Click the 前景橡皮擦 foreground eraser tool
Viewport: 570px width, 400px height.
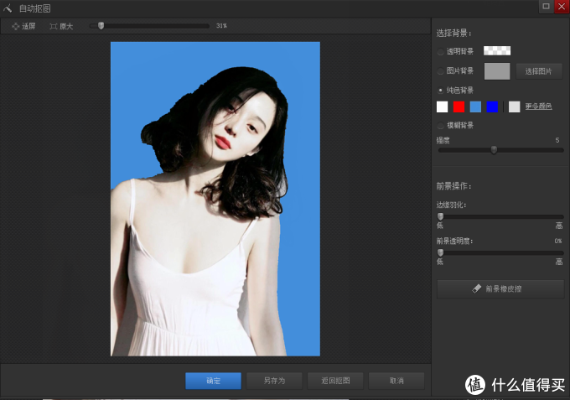(500, 288)
